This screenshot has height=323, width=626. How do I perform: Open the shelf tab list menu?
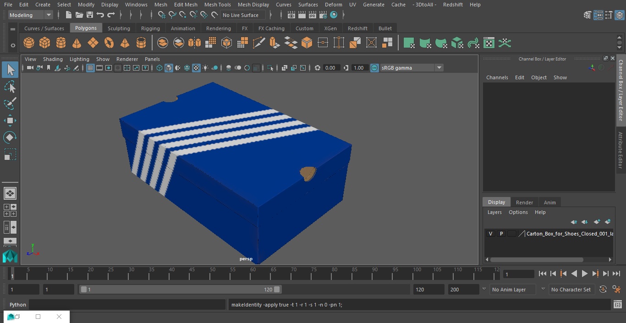coord(13,28)
